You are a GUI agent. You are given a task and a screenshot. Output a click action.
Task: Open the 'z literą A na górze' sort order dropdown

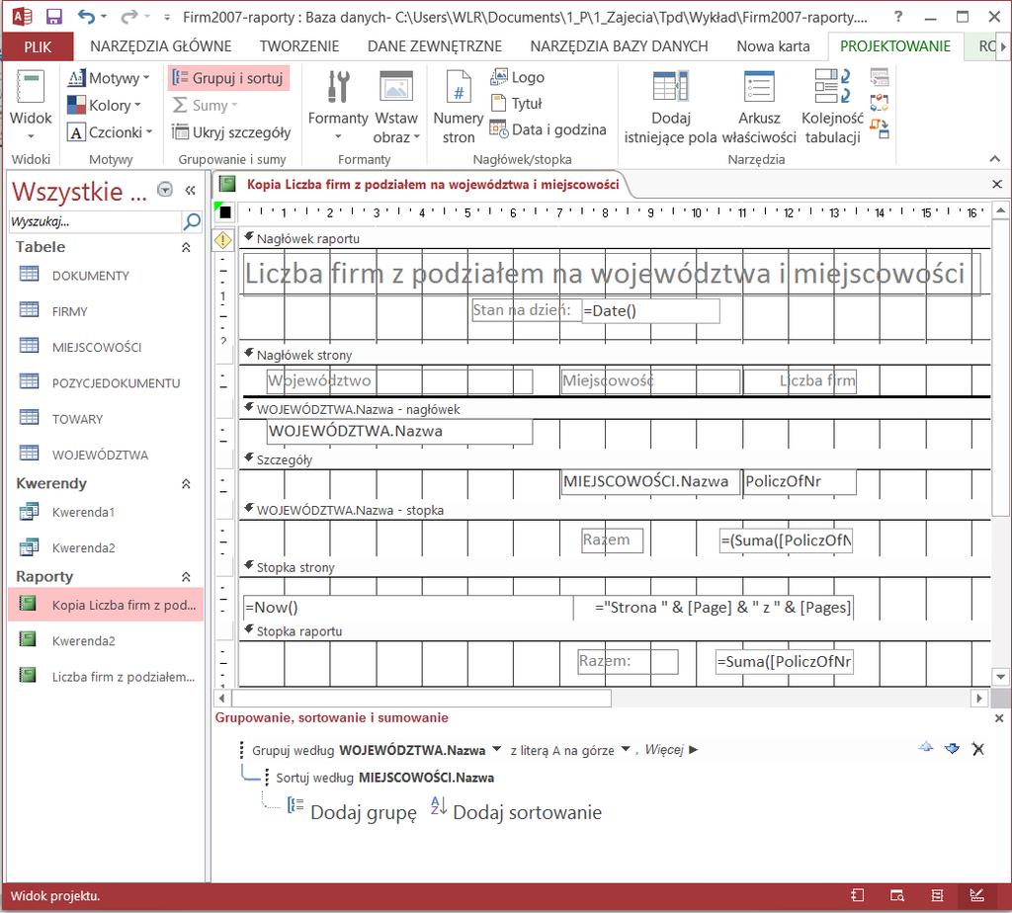[x=626, y=749]
